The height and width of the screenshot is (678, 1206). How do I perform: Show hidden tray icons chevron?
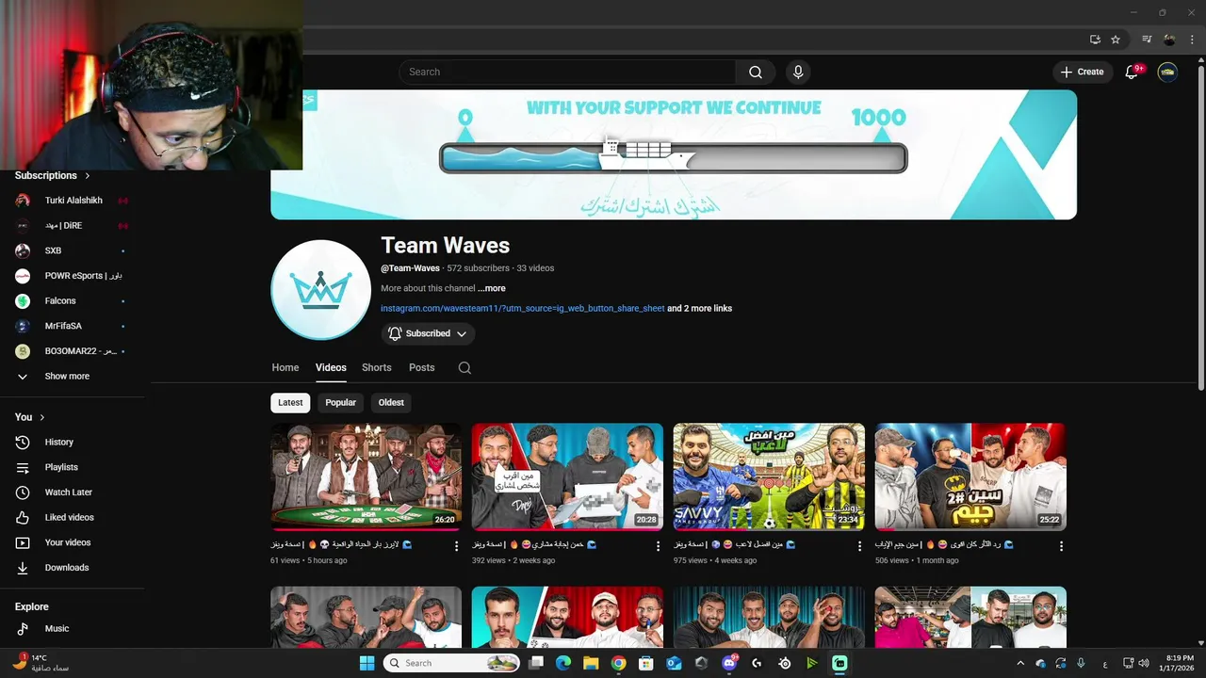(x=1019, y=663)
